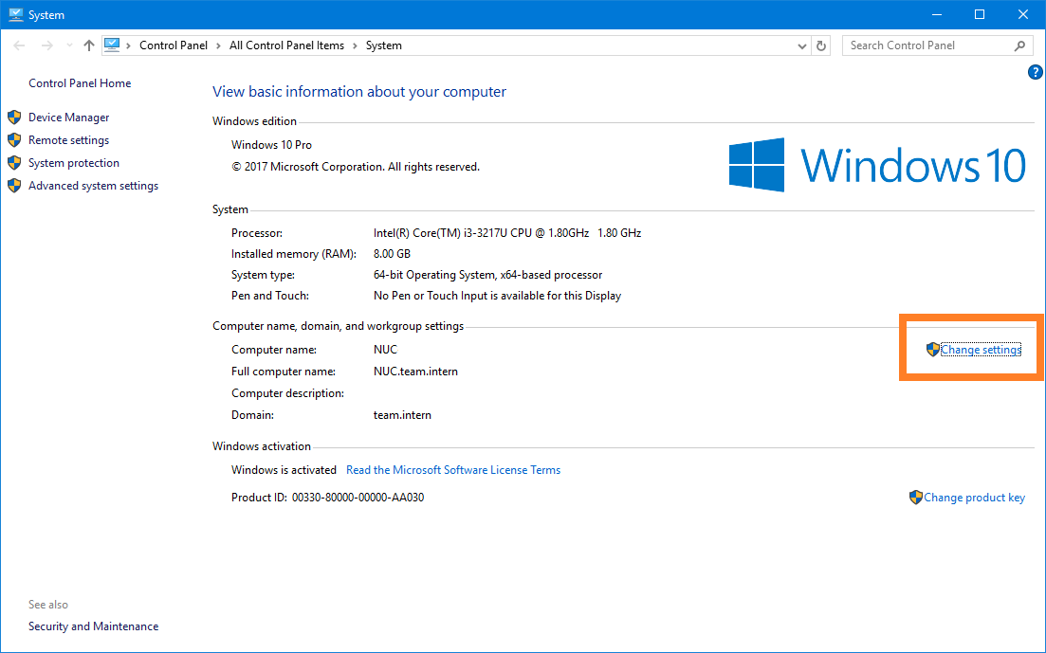Click the System icon in the title bar

tap(16, 14)
